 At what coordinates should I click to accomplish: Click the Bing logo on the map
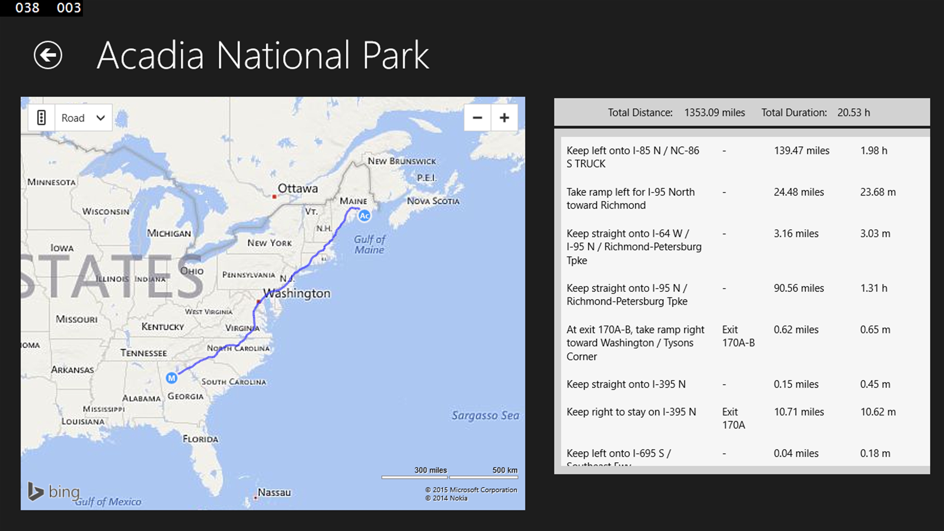(54, 491)
